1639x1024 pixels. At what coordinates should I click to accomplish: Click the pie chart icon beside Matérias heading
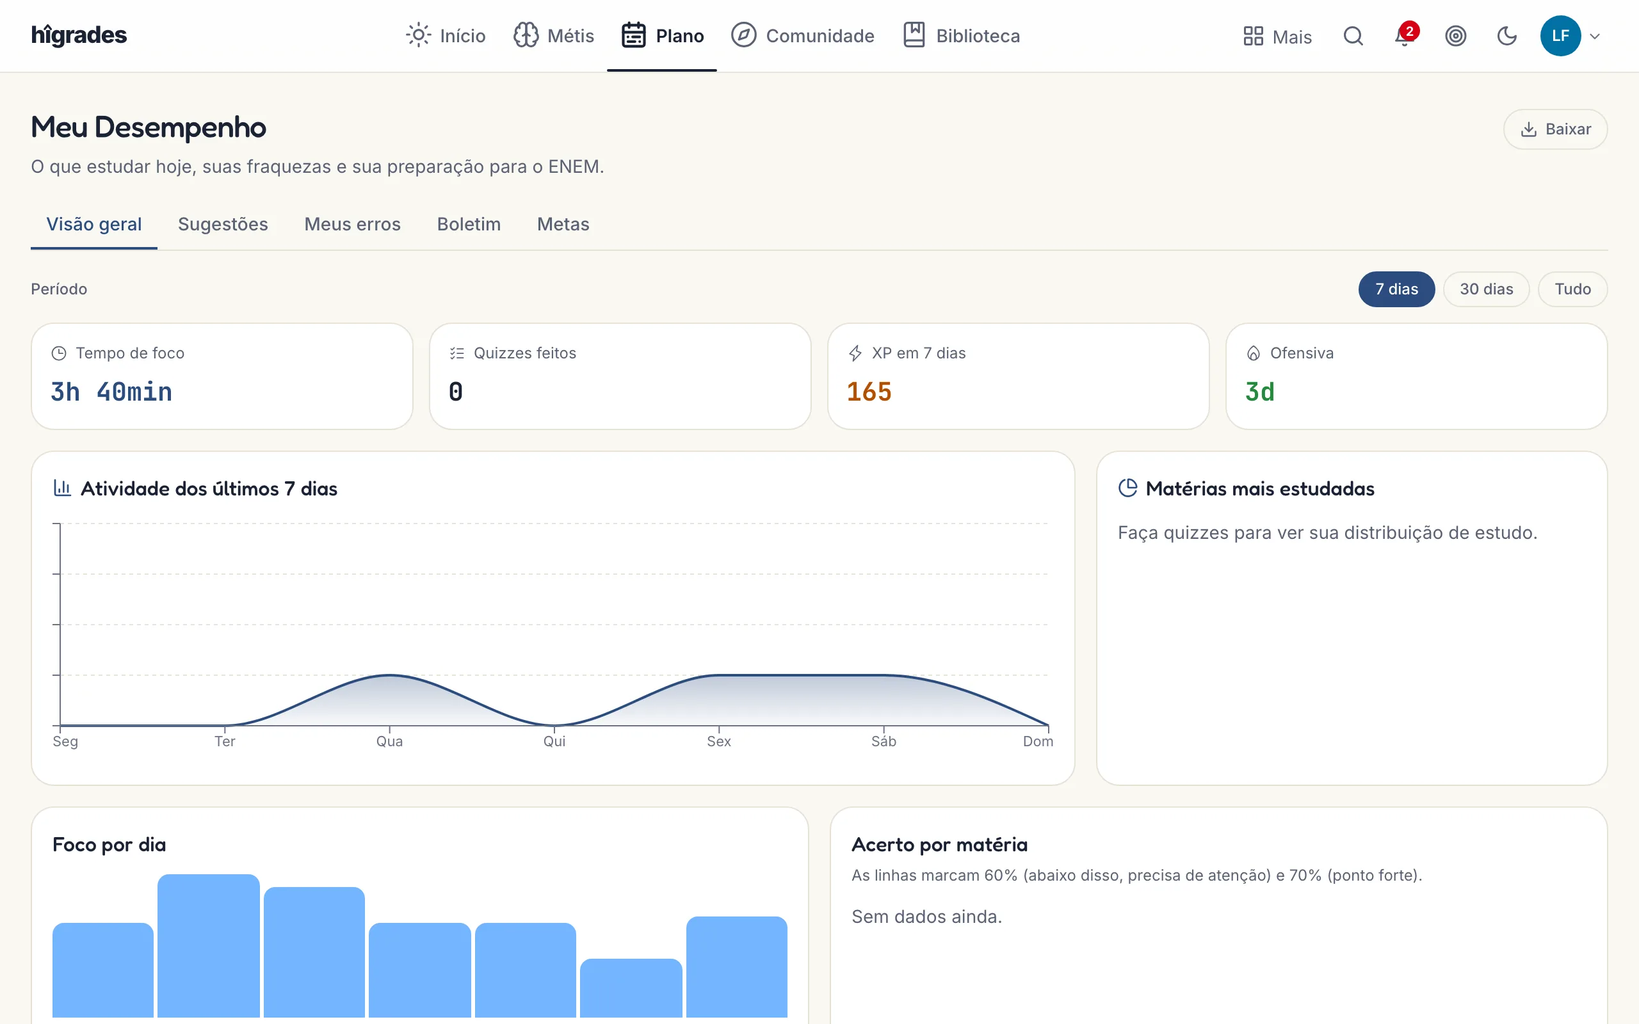(1127, 488)
